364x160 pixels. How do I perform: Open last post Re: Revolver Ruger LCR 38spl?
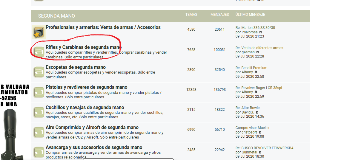(x=259, y=88)
